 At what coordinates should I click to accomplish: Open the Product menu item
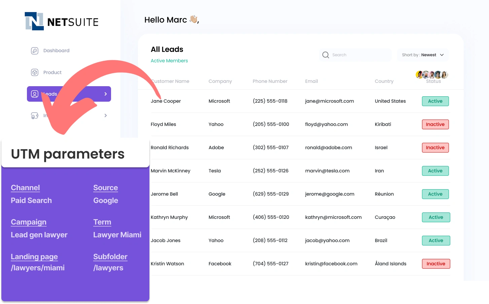tap(53, 72)
